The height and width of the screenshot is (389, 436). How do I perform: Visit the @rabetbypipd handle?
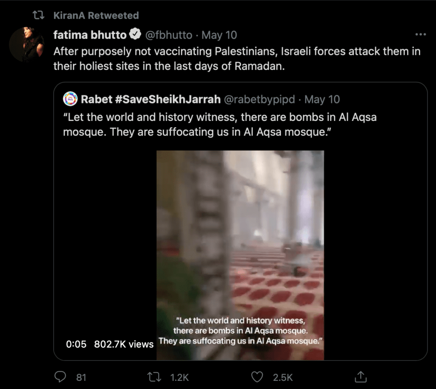[259, 100]
